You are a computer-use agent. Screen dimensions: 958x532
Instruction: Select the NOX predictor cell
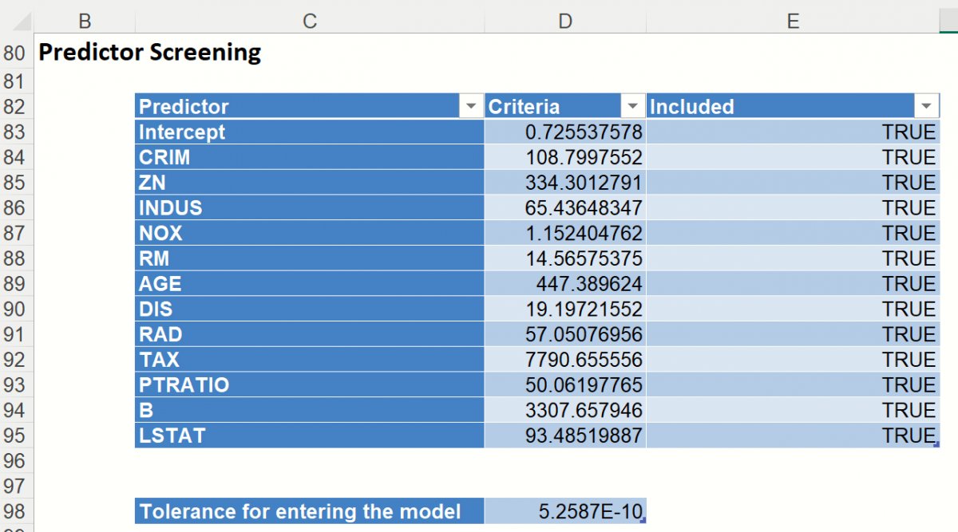click(x=309, y=233)
